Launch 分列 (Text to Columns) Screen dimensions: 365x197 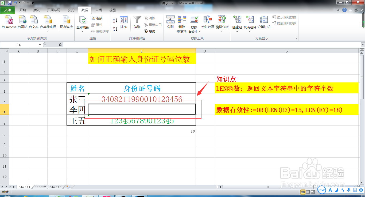[170, 23]
